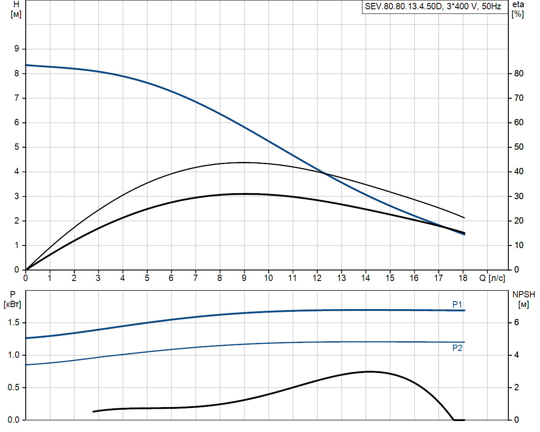Click the 12 tick on the Q axis
This screenshot has height=432, width=540.
point(317,278)
